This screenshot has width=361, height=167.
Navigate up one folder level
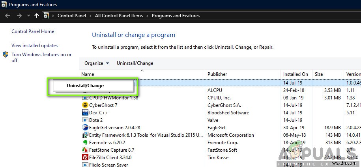click(x=37, y=16)
